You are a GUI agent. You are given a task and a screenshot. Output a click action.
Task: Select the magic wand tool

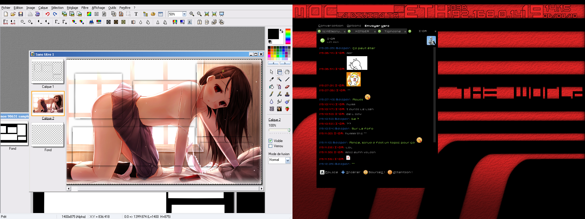point(279,79)
